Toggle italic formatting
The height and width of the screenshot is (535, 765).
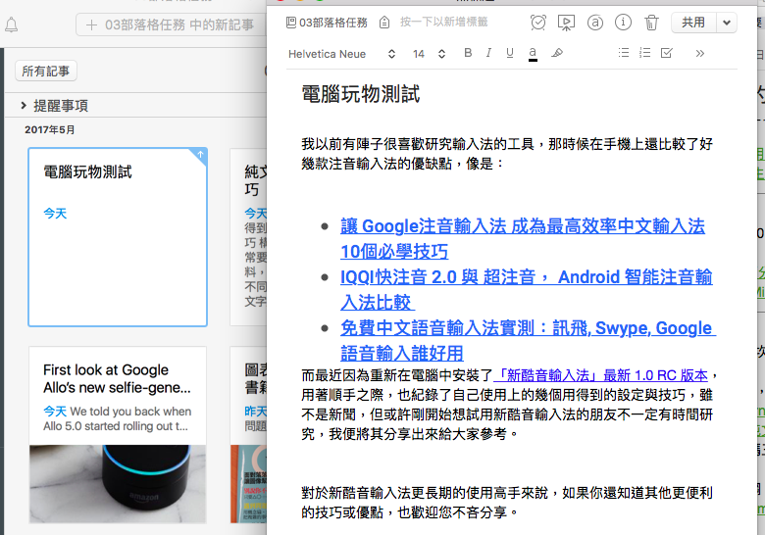488,53
